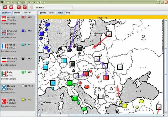Click the yellow oval fleet in Turkey
The height and width of the screenshot is (117, 168).
tap(141, 101)
